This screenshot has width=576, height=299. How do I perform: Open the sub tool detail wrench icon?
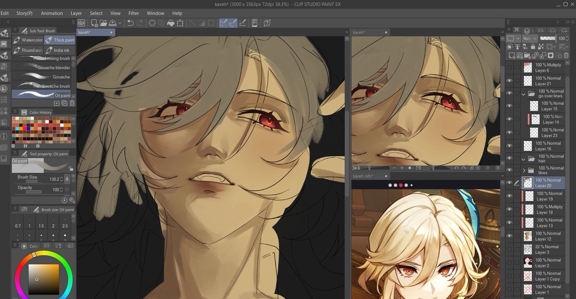pyautogui.click(x=72, y=200)
